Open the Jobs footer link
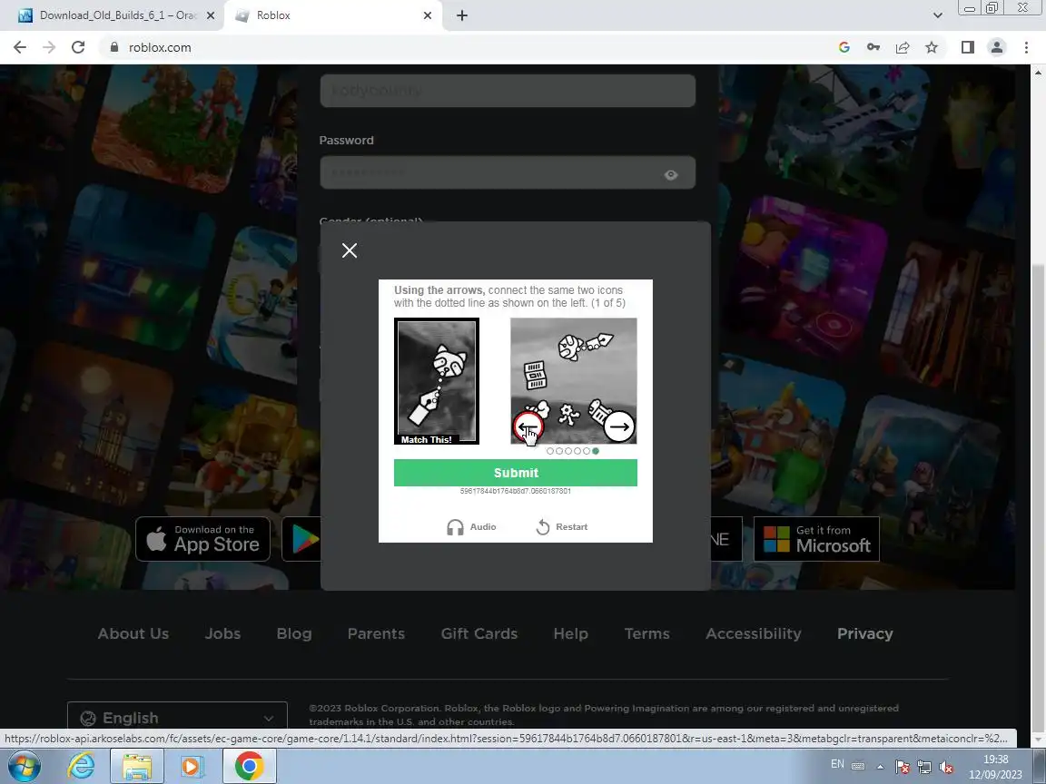Screen dimensions: 1046x784 pos(222,633)
